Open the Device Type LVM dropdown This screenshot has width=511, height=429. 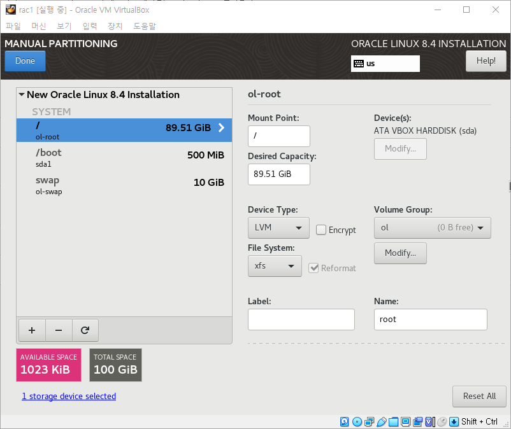(x=278, y=228)
